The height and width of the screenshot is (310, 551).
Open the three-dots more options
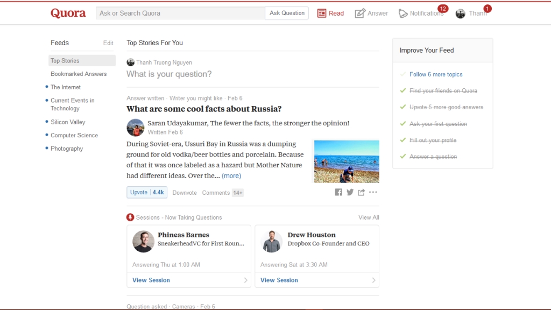[373, 192]
